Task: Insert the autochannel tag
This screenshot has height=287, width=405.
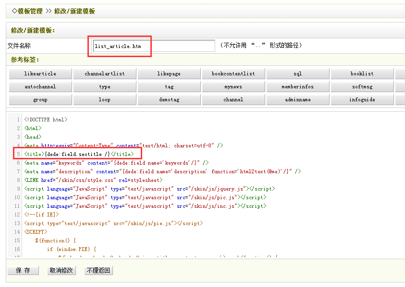Action: [40, 86]
